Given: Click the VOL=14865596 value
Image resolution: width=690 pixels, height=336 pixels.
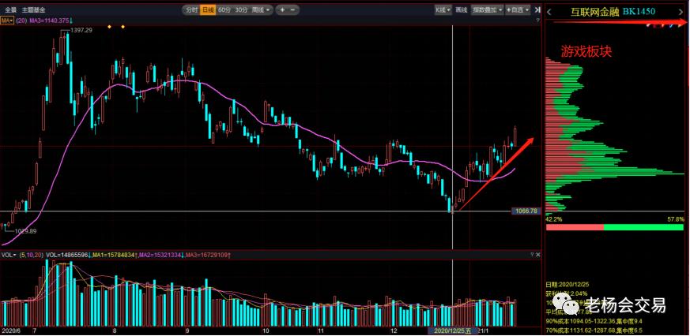Looking at the screenshot, I should click(68, 255).
